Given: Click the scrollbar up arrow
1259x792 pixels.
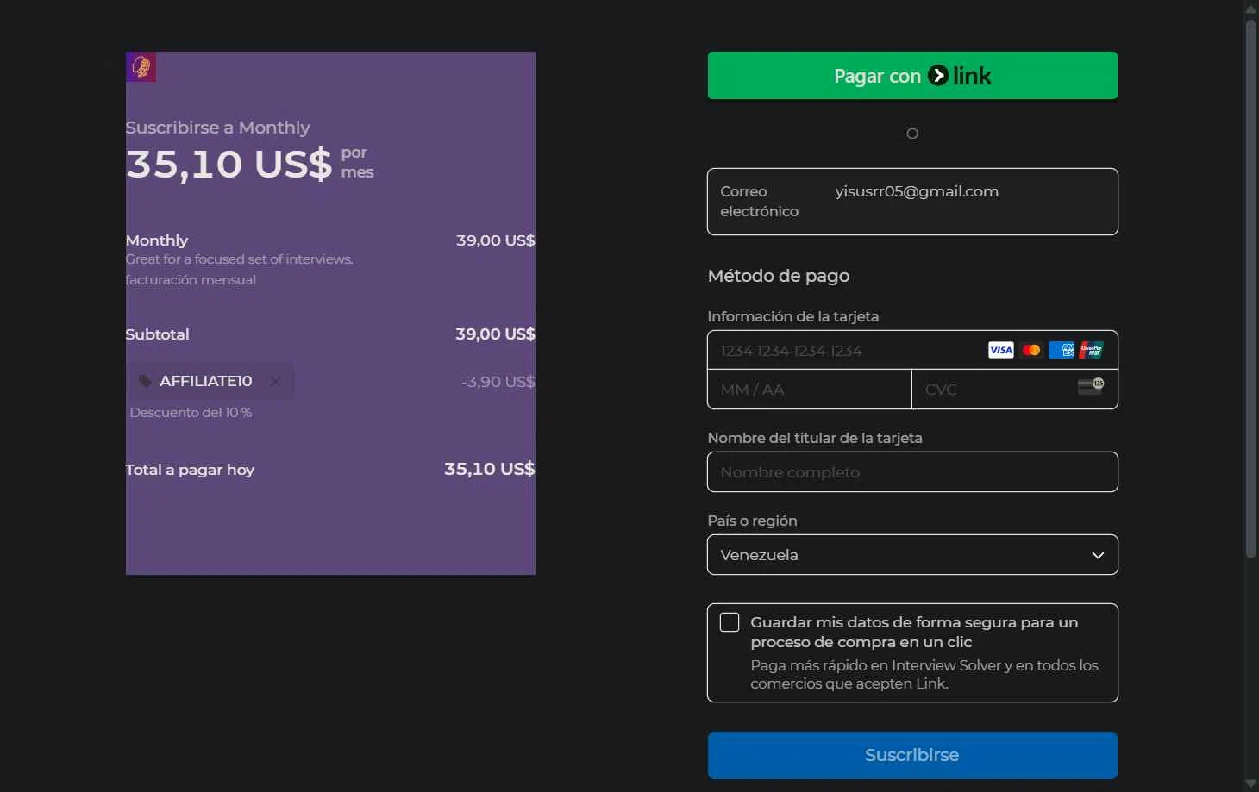Looking at the screenshot, I should [1250, 9].
